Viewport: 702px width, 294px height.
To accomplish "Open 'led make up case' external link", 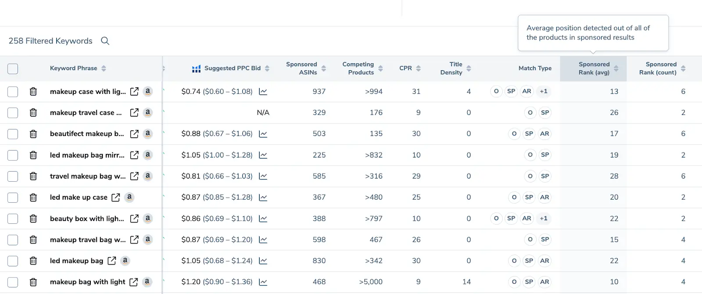I will point(115,197).
